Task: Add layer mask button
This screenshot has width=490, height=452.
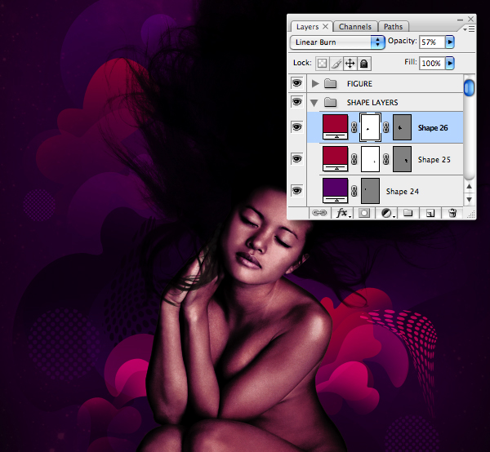Action: click(x=363, y=213)
